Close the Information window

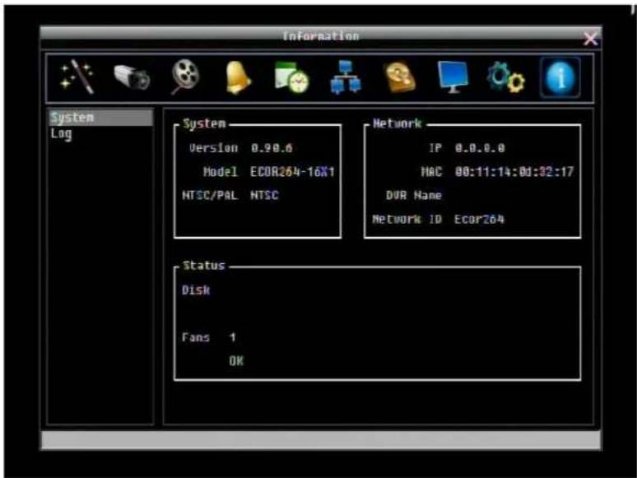coord(590,39)
